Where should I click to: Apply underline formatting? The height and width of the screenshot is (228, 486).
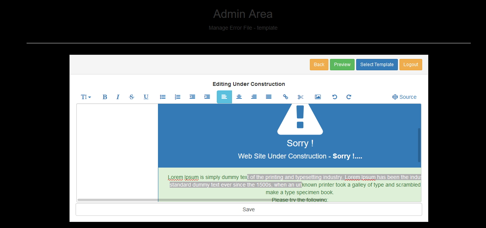pos(146,97)
